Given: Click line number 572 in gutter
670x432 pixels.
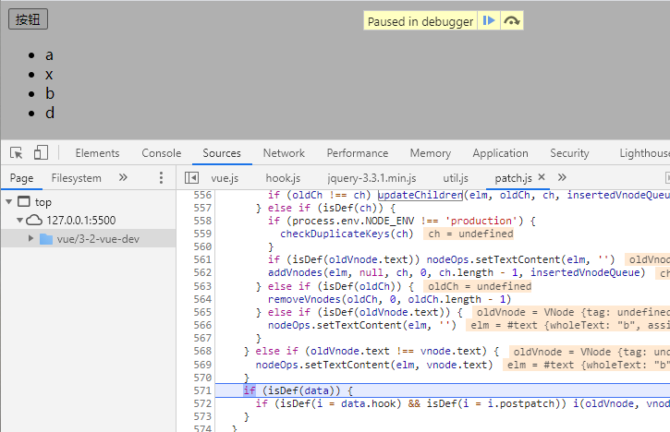Looking at the screenshot, I should pyautogui.click(x=202, y=403).
